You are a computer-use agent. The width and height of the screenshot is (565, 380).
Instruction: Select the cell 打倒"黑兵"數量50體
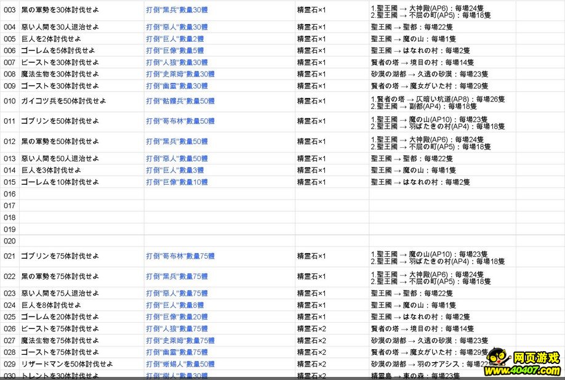point(177,141)
